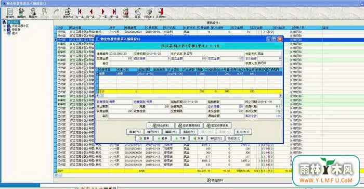The width and height of the screenshot is (364, 189).
Task: Go to first record with 头一条
Action: pyautogui.click(x=80, y=13)
